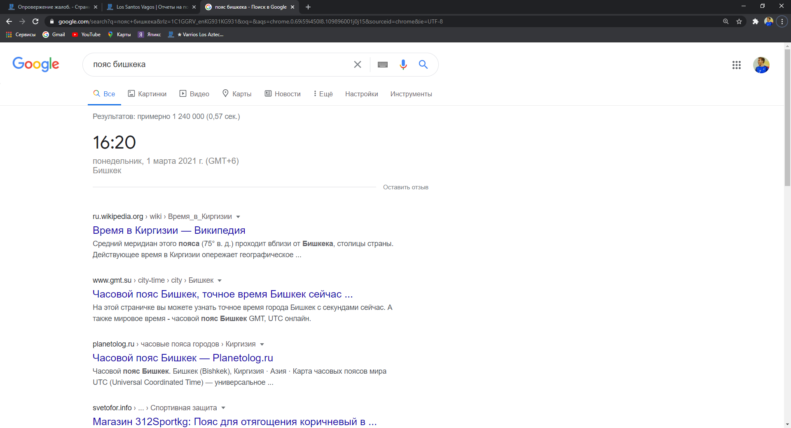The height and width of the screenshot is (428, 791).
Task: Select the Новости results tab
Action: [283, 94]
